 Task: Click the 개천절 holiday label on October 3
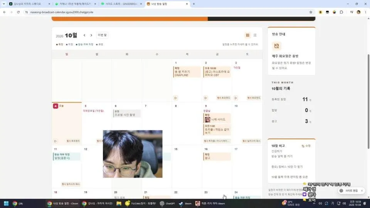[237, 68]
